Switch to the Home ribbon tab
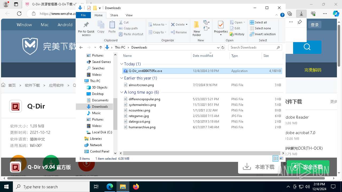This screenshot has width=342, height=192. pyautogui.click(x=99, y=15)
